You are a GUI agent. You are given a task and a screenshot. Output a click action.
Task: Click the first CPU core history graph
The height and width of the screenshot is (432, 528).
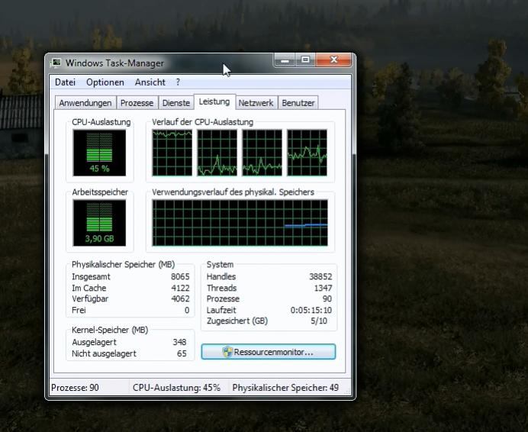pyautogui.click(x=172, y=153)
